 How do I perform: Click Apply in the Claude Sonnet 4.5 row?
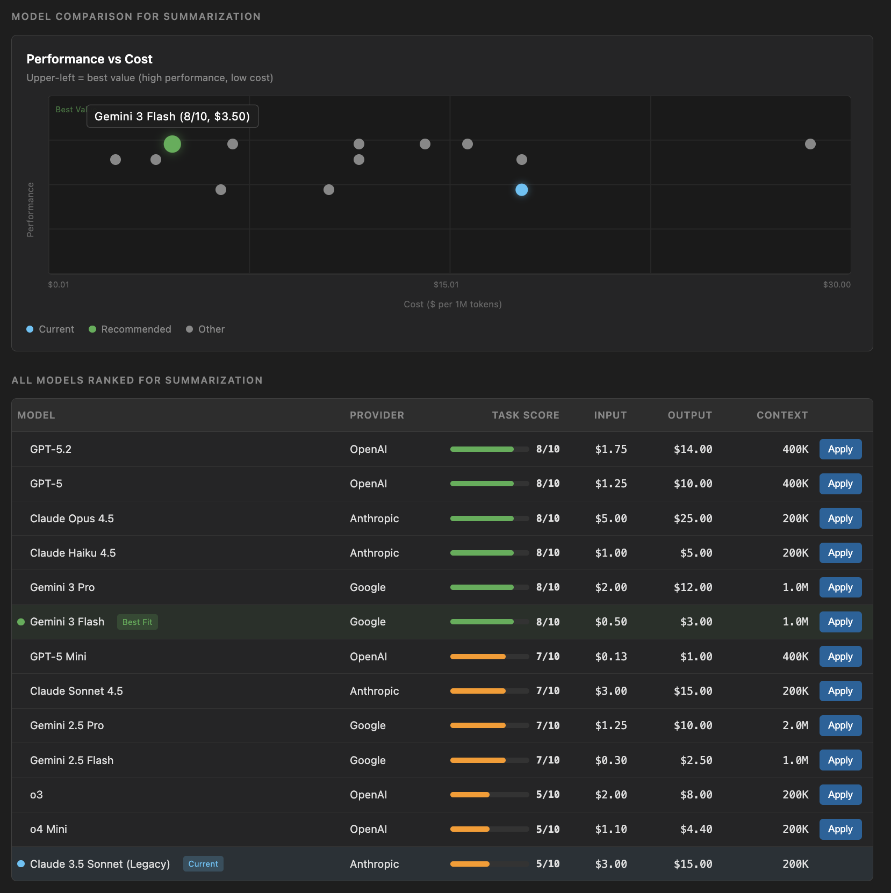(x=840, y=691)
